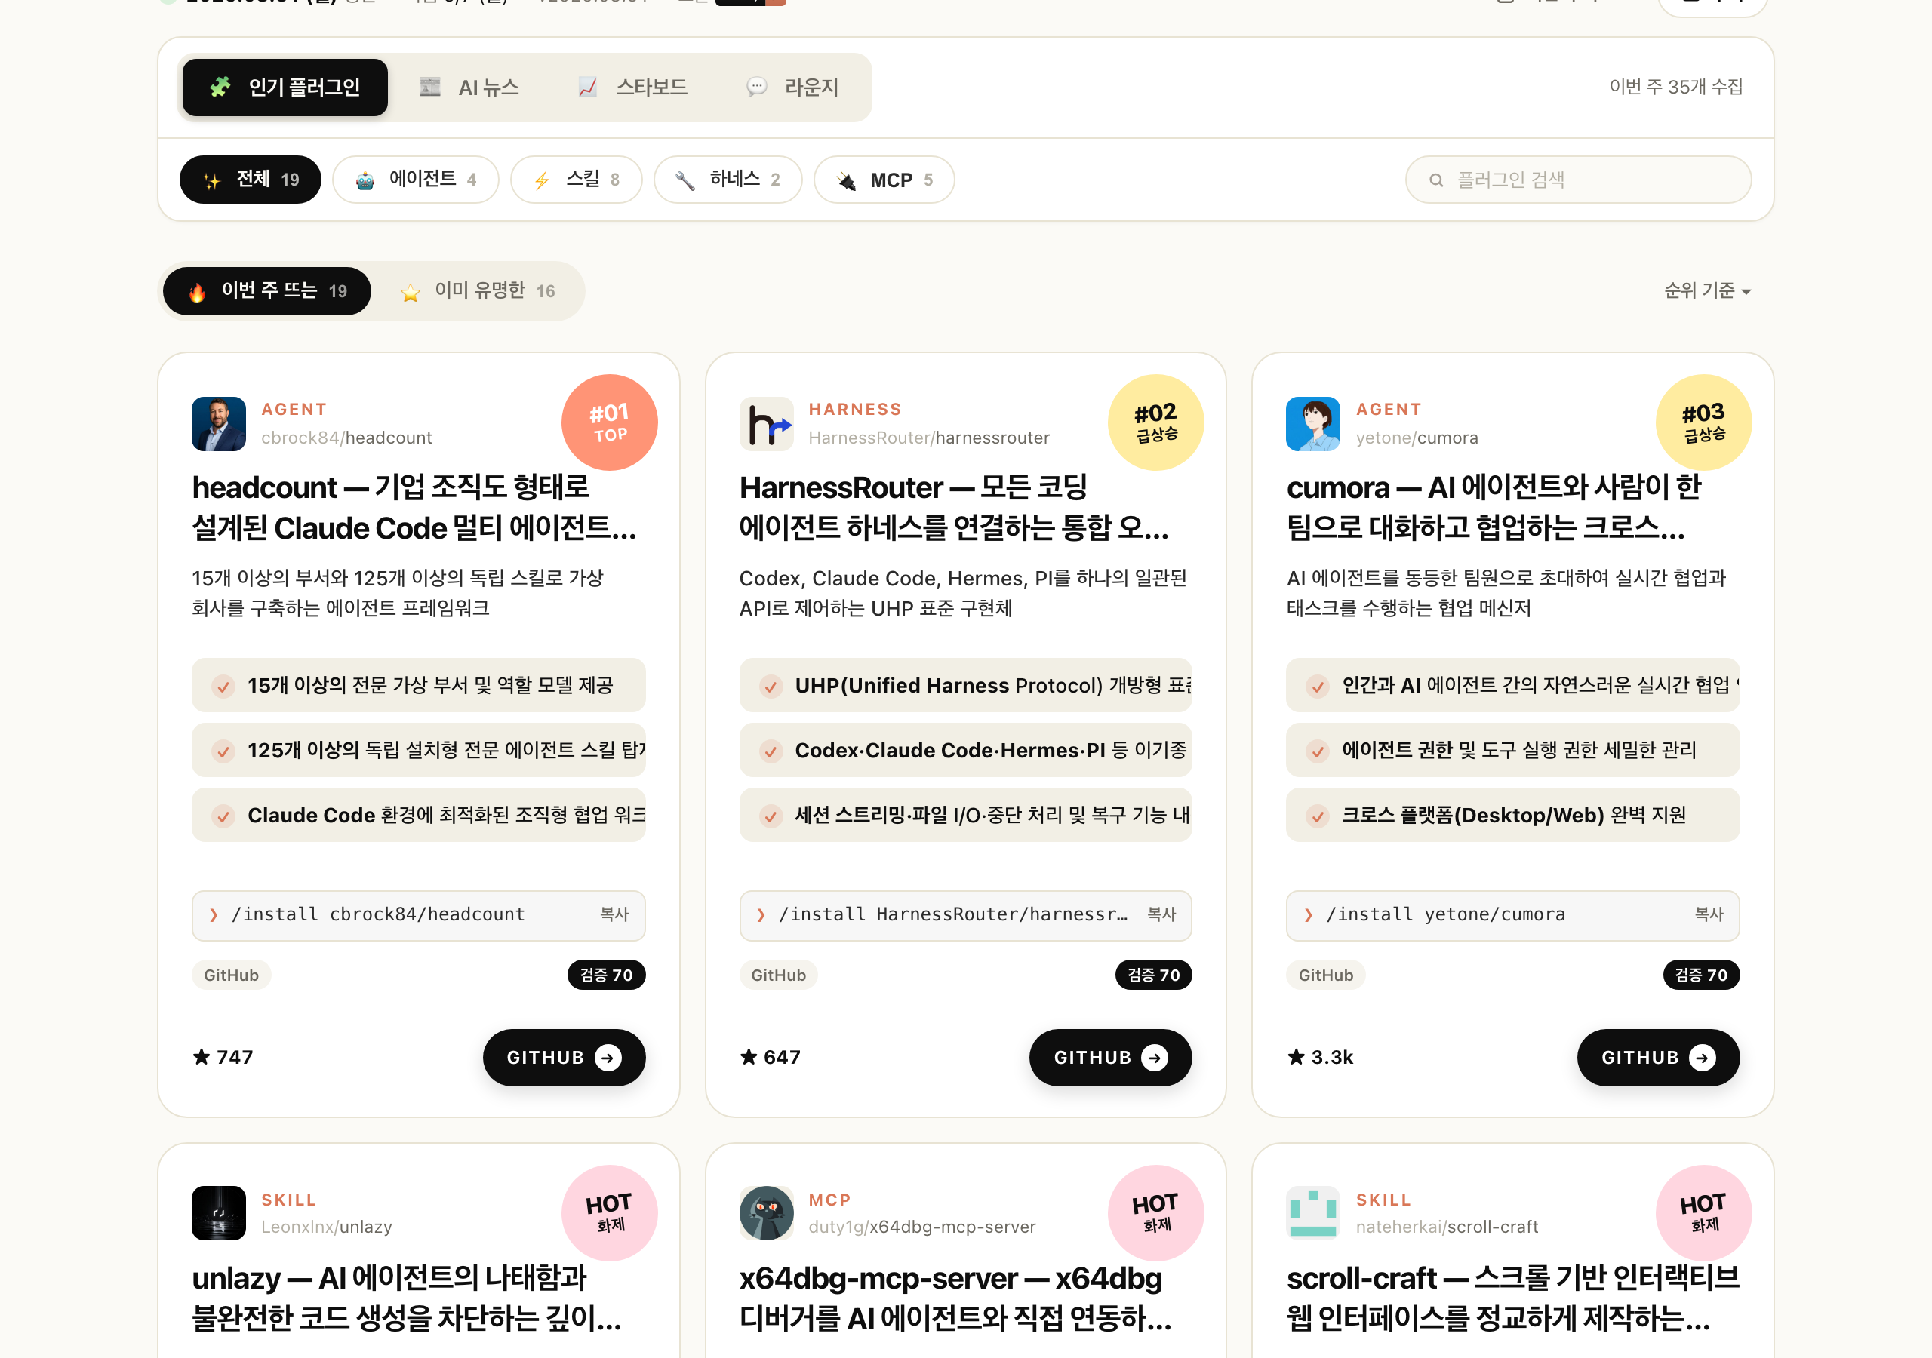Image resolution: width=1932 pixels, height=1358 pixels.
Task: Click the checkmark icon beside 에이전트 권한 및 도구
Action: tap(1318, 751)
